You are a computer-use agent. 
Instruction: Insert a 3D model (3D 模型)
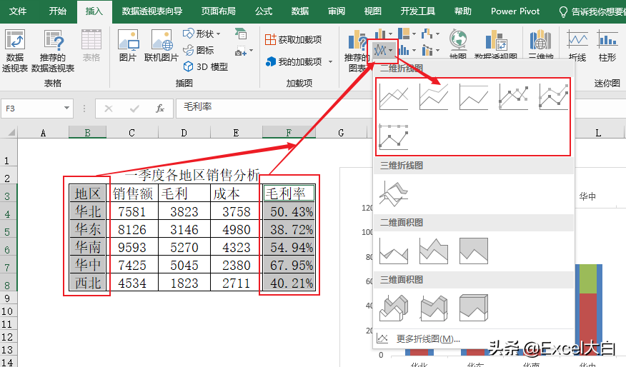point(206,66)
